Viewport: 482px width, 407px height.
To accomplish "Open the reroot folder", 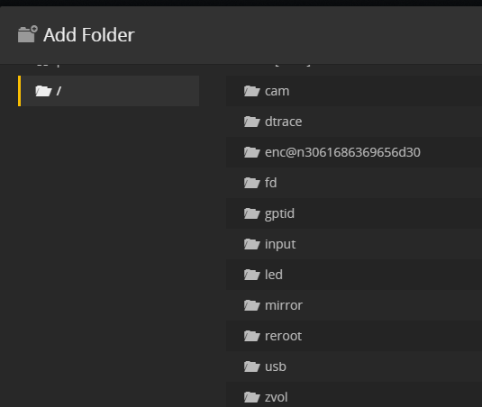I will (354, 336).
